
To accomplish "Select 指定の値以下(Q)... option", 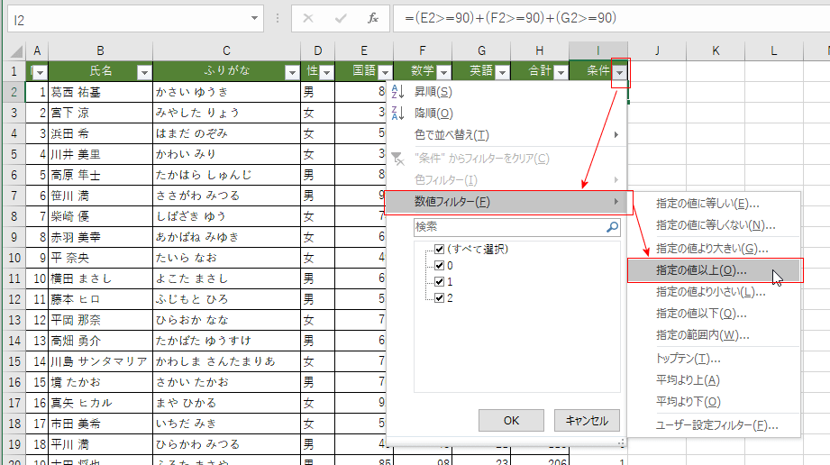I will pyautogui.click(x=714, y=314).
